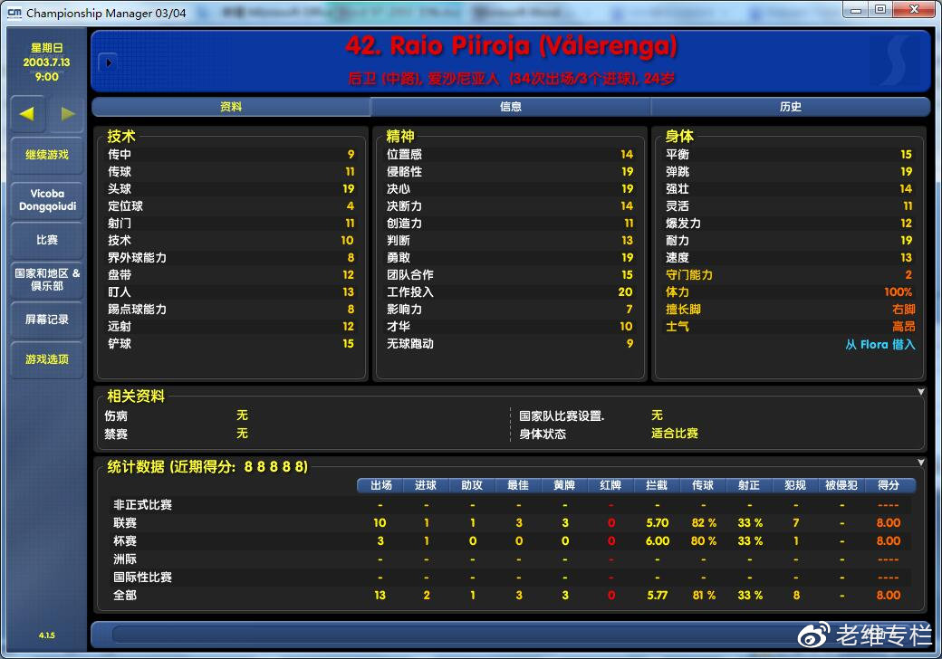The width and height of the screenshot is (942, 659).
Task: Click the 犯规 column header
Action: [x=796, y=485]
